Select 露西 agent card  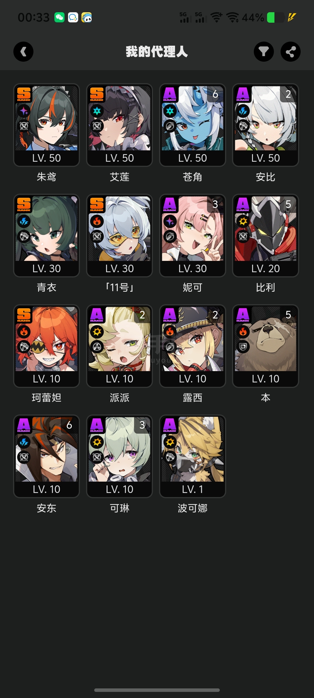point(192,346)
